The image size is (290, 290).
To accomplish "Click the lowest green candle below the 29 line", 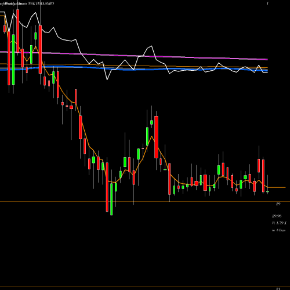I will tap(111, 199).
